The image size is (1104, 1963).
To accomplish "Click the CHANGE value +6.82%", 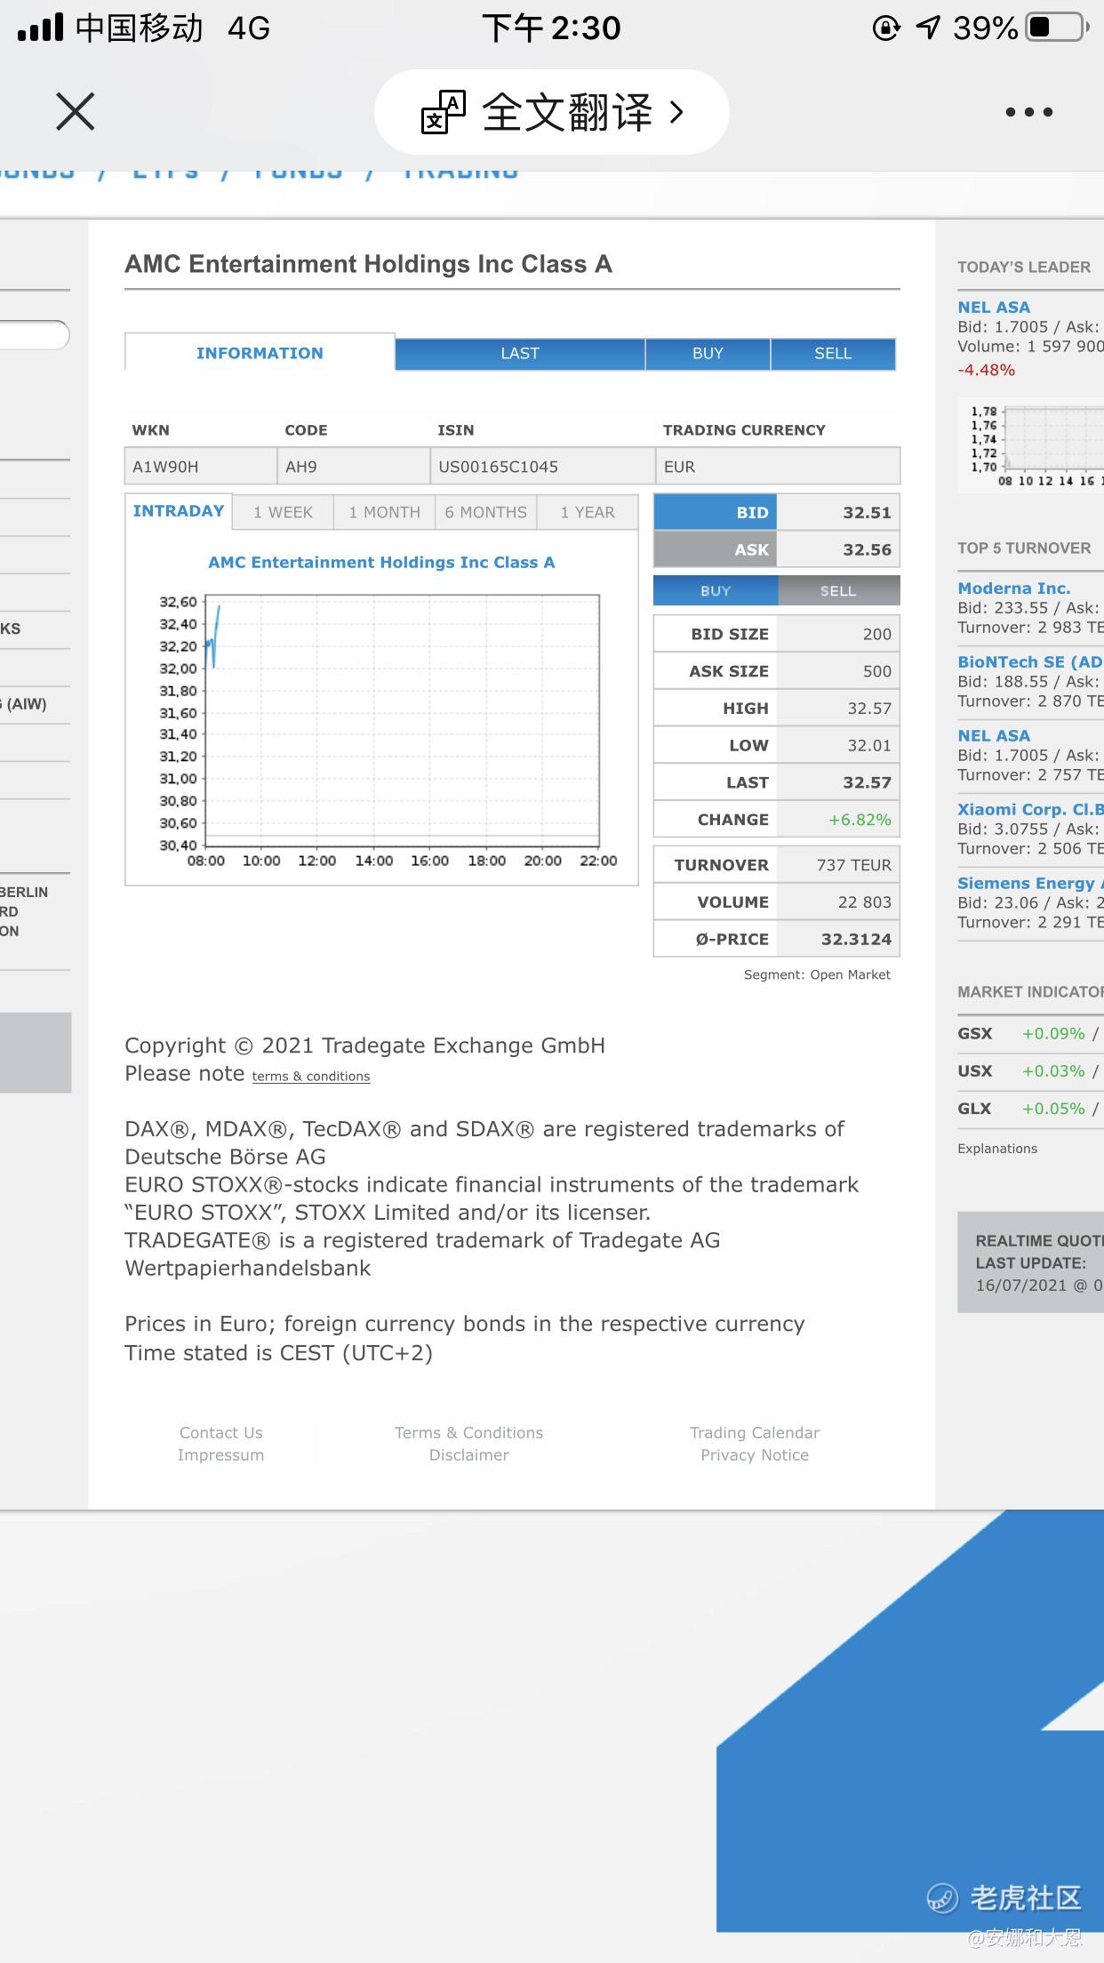I will (x=860, y=820).
